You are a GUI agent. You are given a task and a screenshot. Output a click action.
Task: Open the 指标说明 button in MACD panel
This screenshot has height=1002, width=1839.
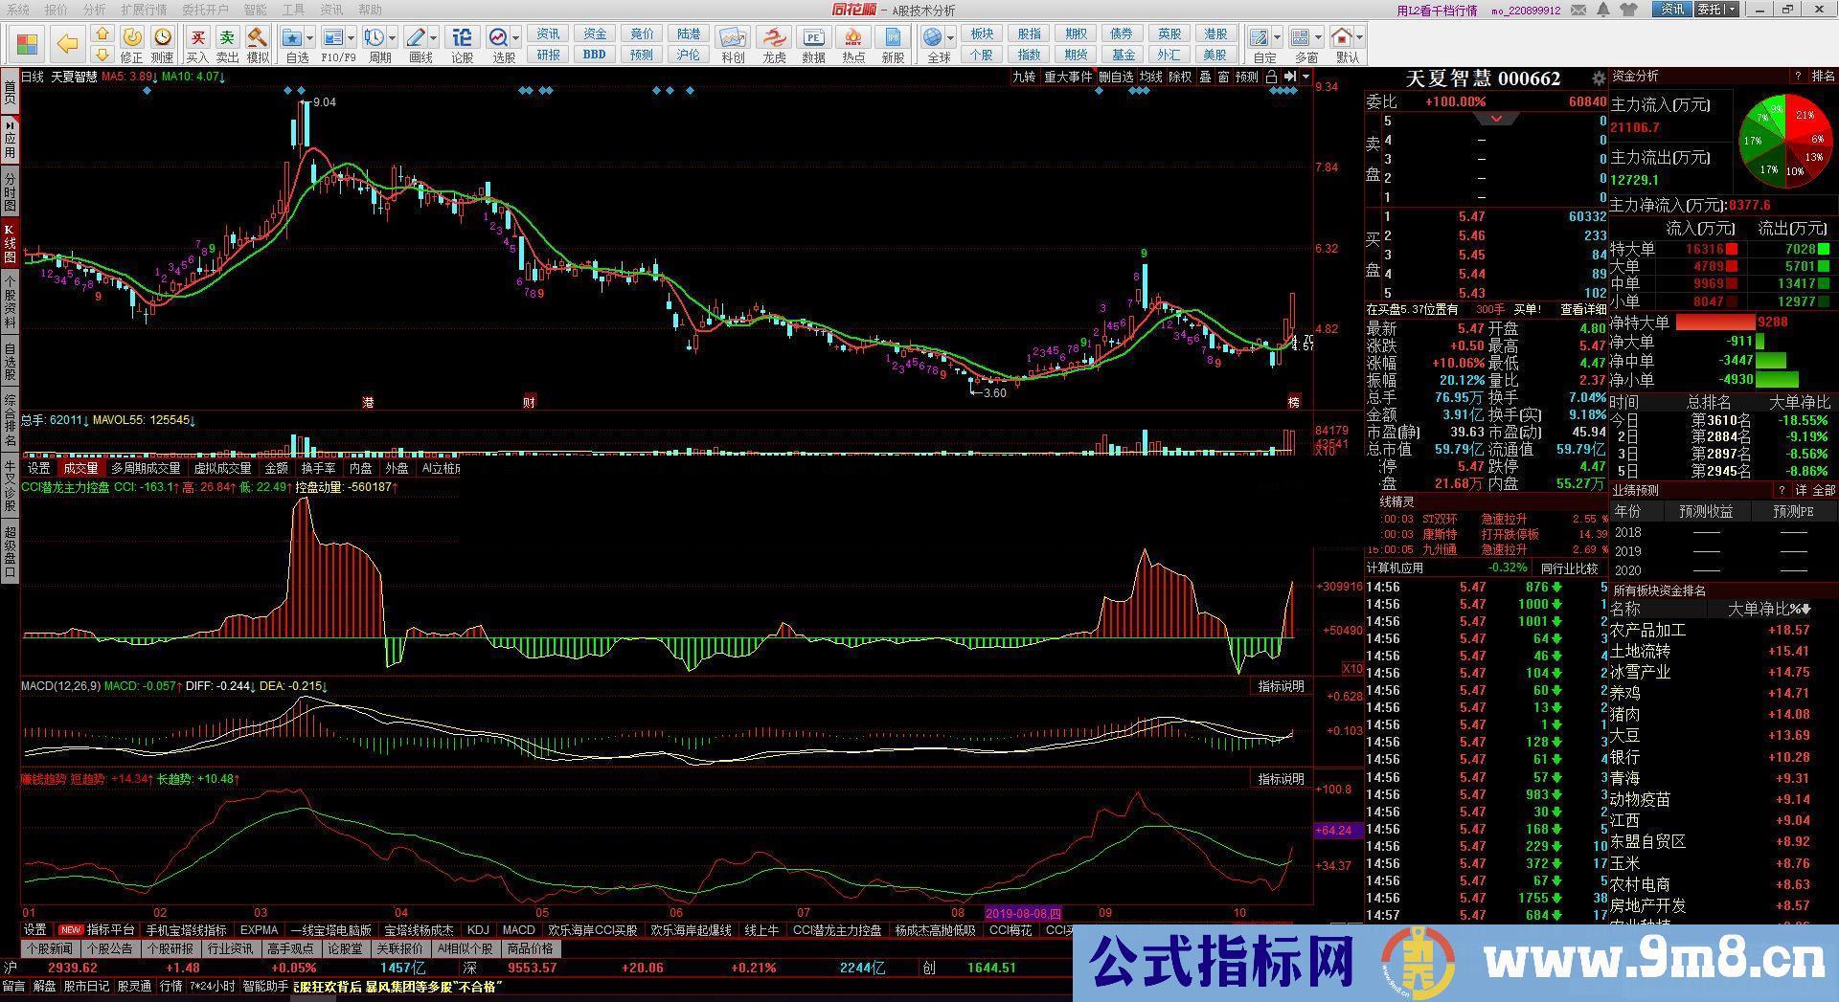click(1281, 686)
